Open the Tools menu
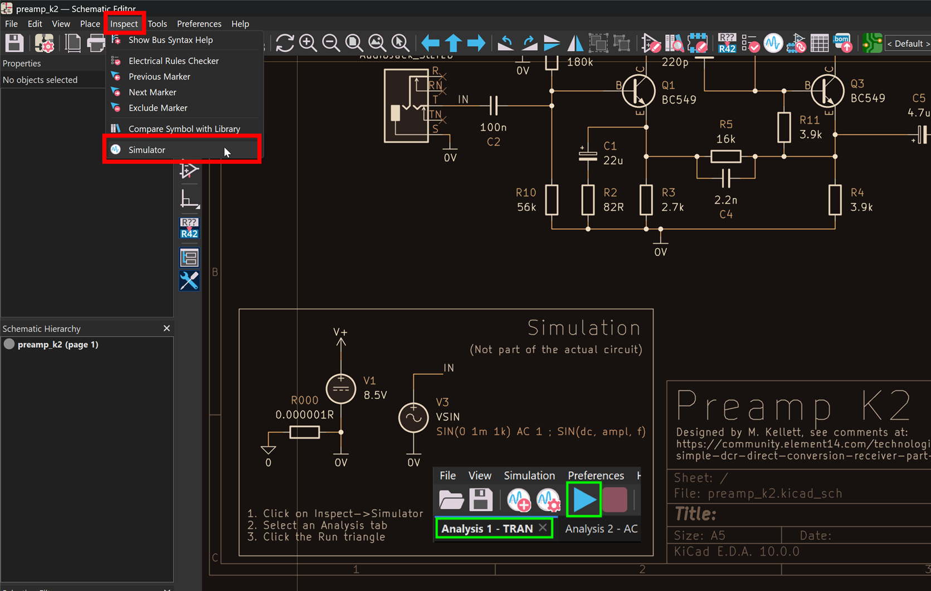 (x=157, y=24)
